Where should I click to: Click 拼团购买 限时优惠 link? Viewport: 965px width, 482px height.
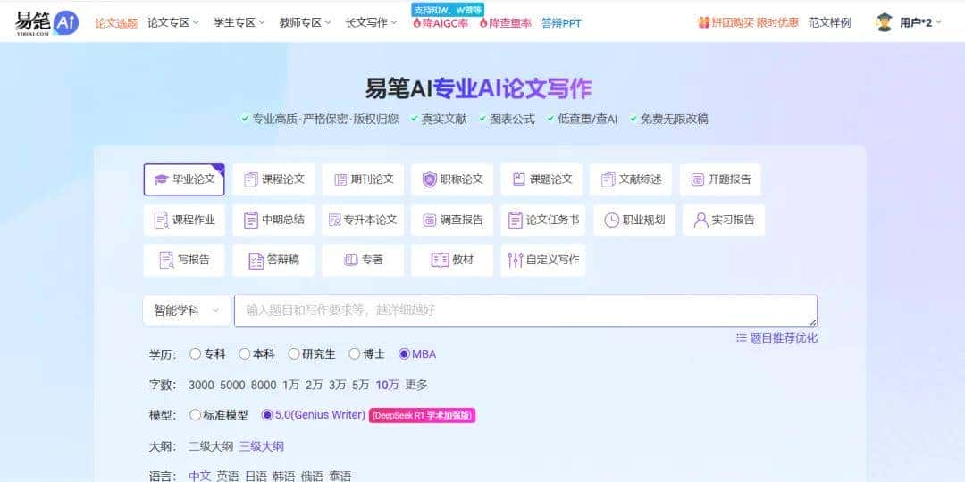[749, 22]
